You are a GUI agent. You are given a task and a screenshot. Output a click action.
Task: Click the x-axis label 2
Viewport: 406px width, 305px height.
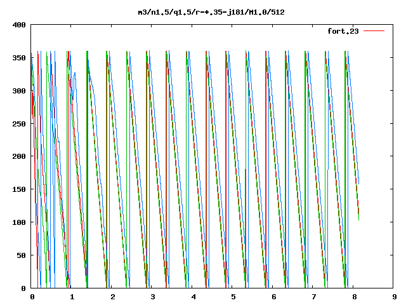point(112,297)
